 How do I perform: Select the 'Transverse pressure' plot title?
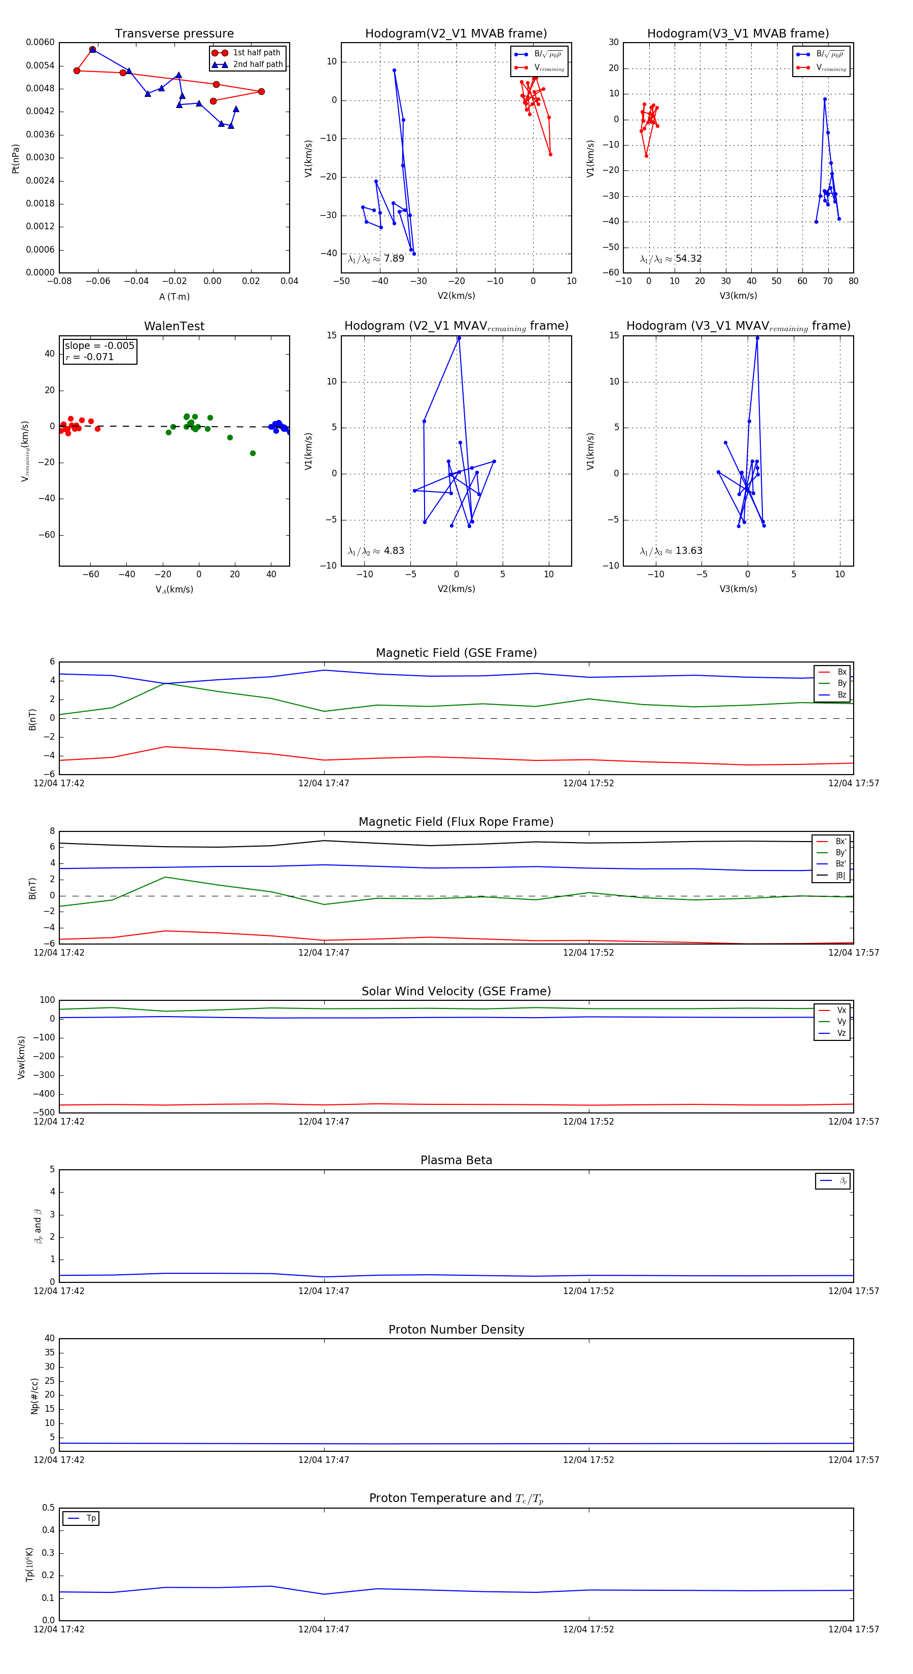[174, 34]
